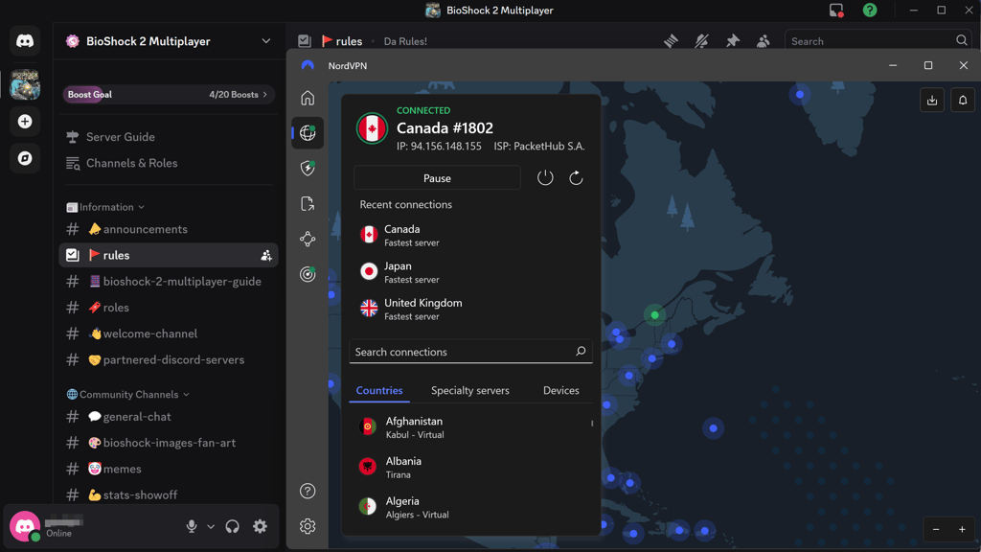This screenshot has height=552, width=981.
Task: Open notification settings icon in Discord header
Action: point(701,41)
